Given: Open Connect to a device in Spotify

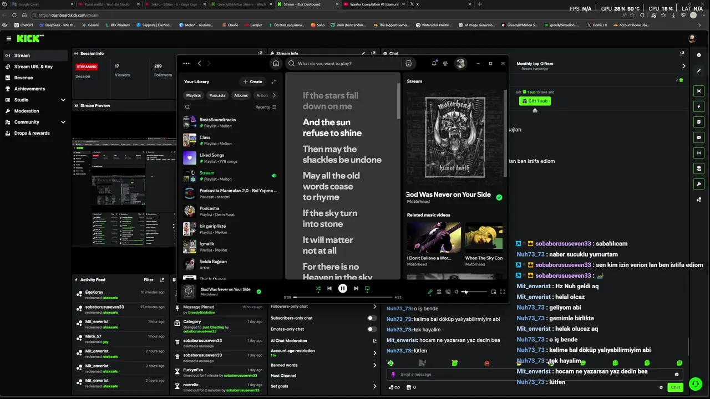Looking at the screenshot, I should pos(448,291).
